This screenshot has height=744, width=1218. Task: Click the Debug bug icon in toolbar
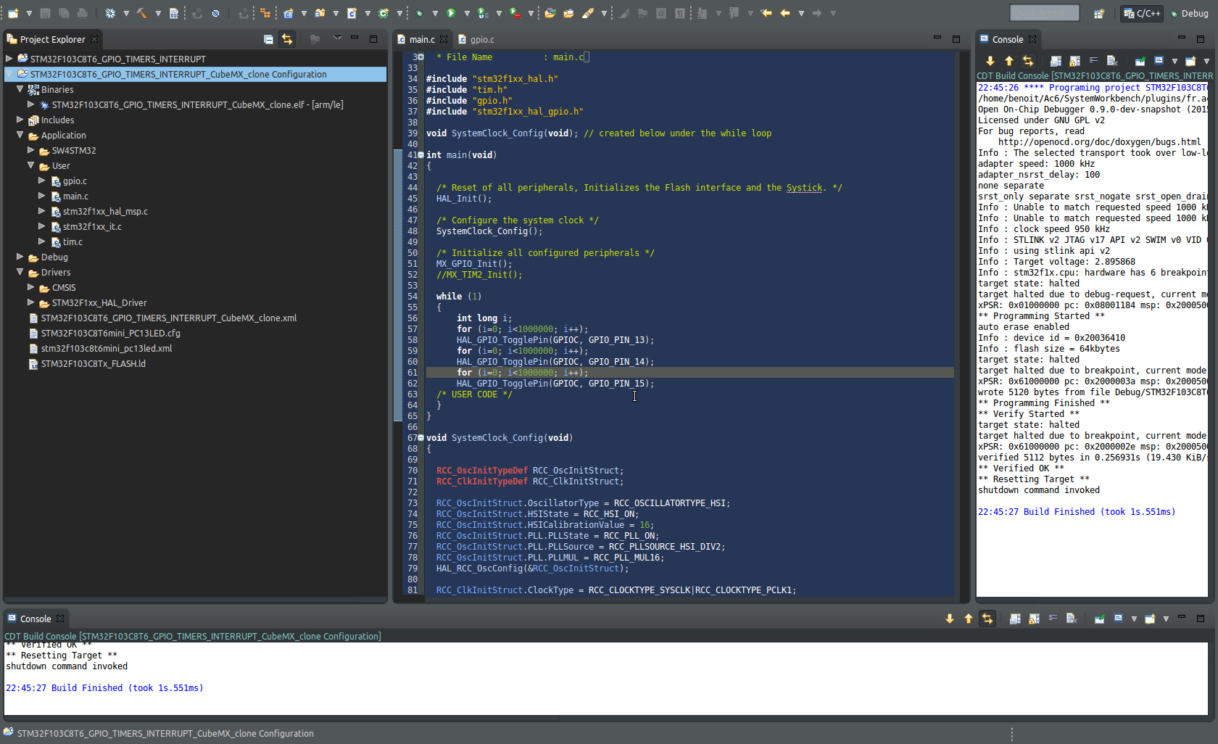pos(420,13)
